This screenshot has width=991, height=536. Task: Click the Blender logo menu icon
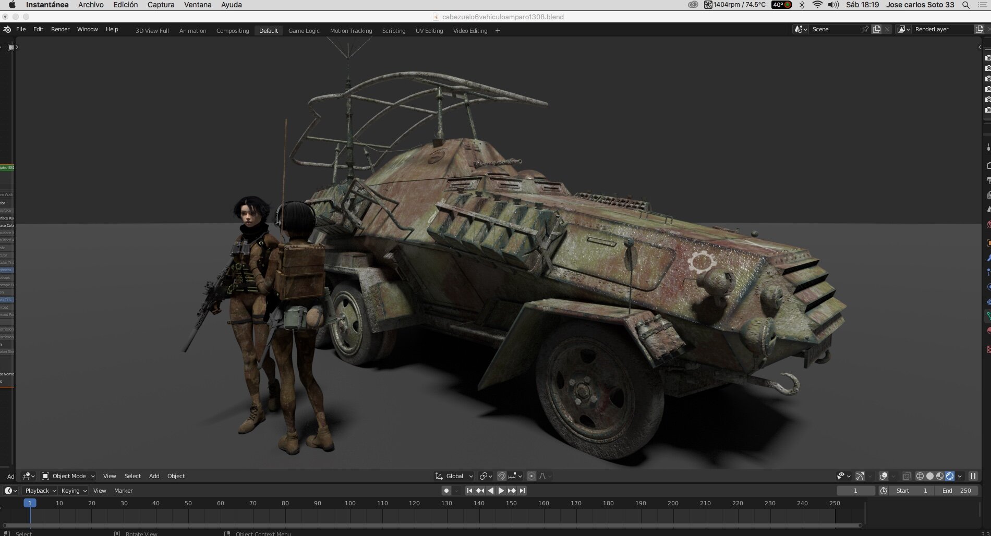coord(7,29)
